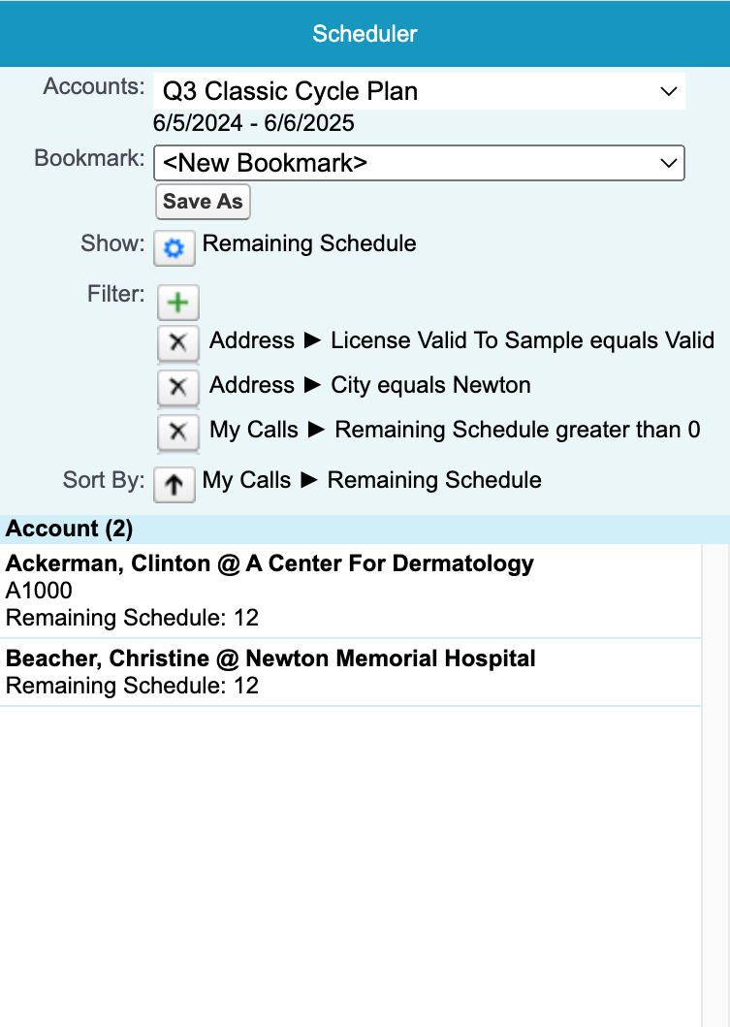
Task: Delete the Remaining Schedule greater than 0 filter
Action: click(177, 432)
